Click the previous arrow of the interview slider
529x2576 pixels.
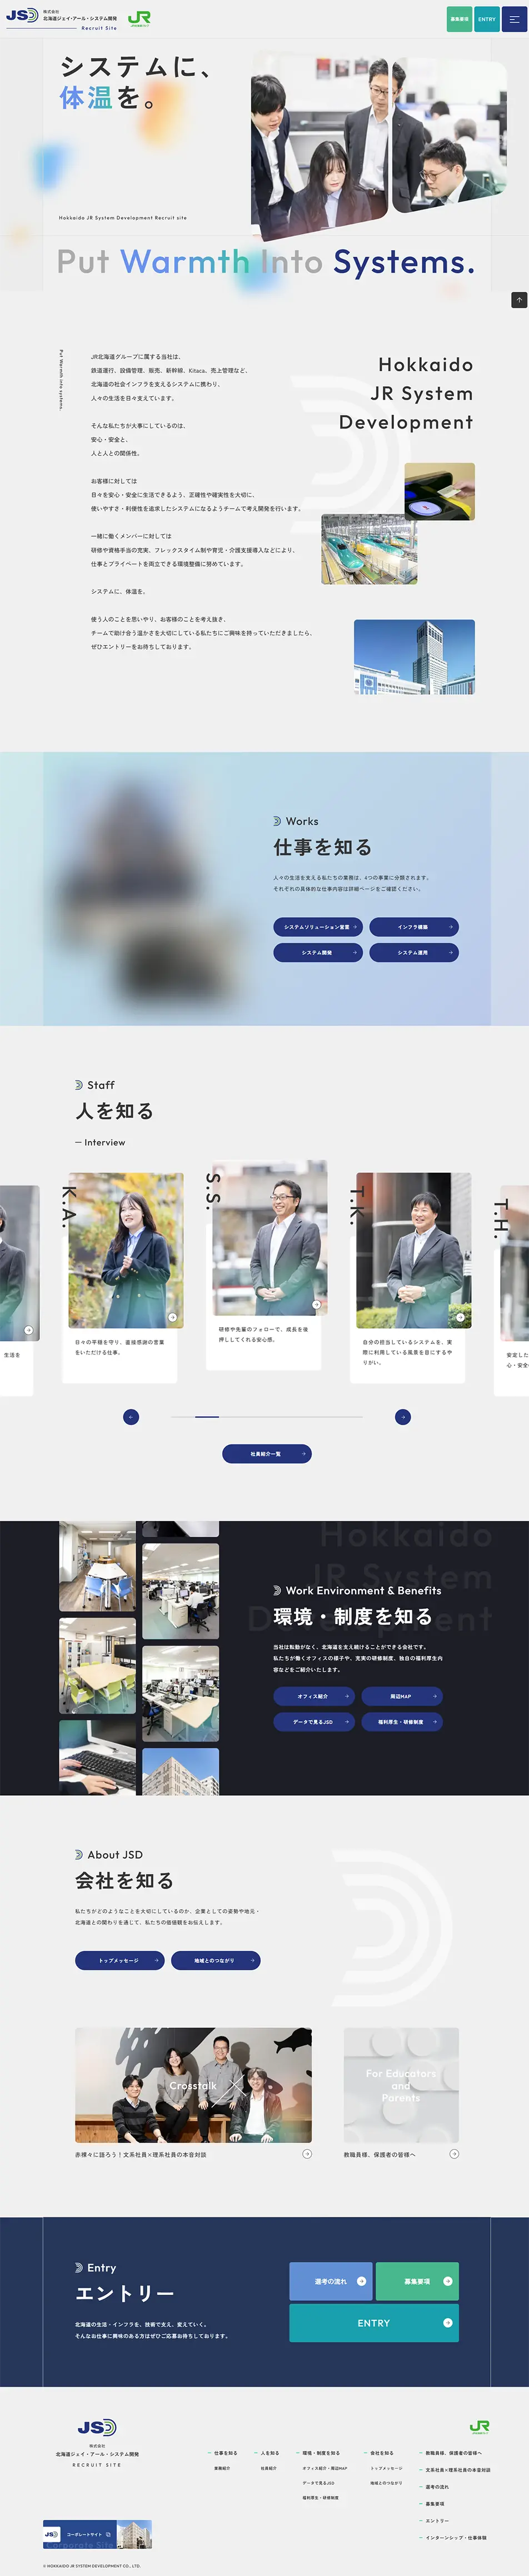(x=131, y=1417)
